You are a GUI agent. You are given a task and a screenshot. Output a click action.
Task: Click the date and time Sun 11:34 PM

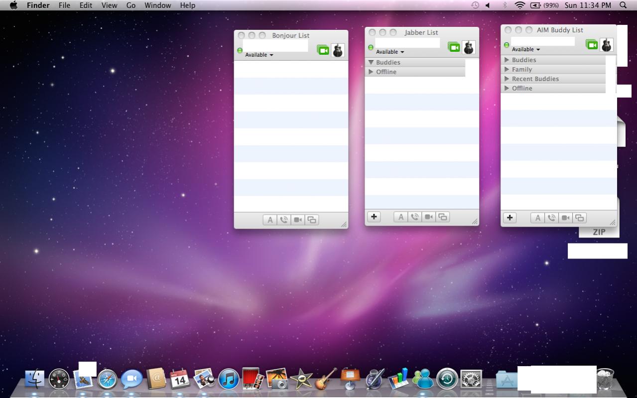click(x=588, y=5)
